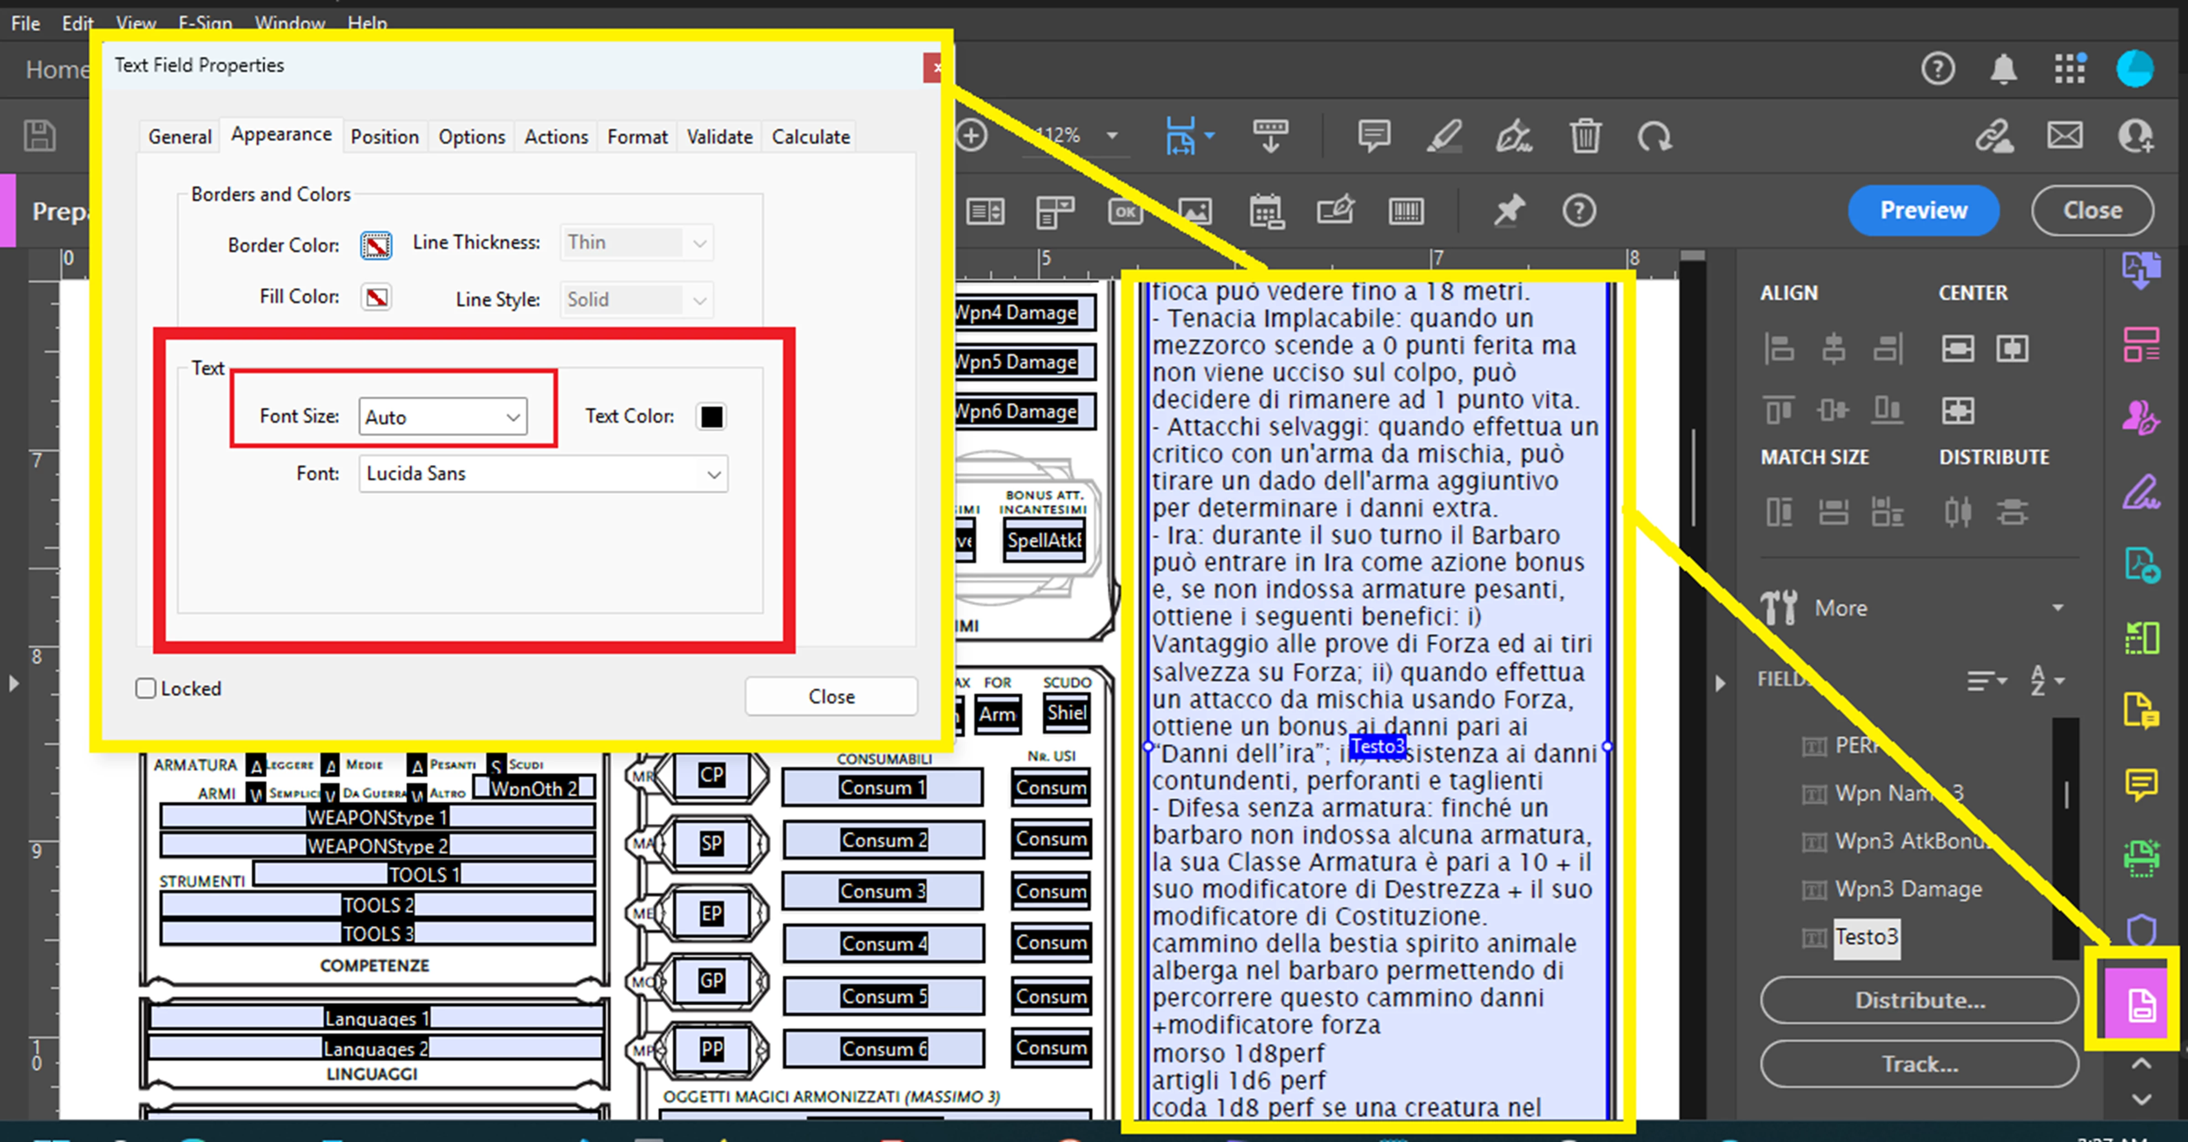Open the Calculate tab
Screen dimensions: 2188x1142
click(x=810, y=137)
